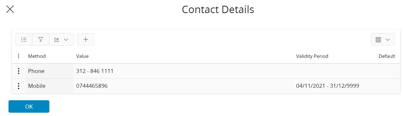
Task: Click the export icon in toolbar
Action: coord(57,40)
